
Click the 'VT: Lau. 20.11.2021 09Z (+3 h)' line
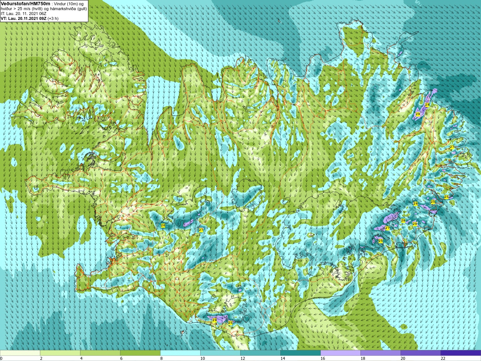pos(29,18)
